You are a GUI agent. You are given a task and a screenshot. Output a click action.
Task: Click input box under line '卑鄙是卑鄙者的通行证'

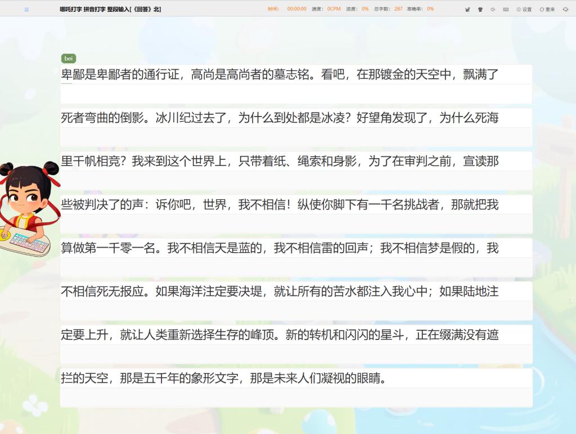coord(296,93)
